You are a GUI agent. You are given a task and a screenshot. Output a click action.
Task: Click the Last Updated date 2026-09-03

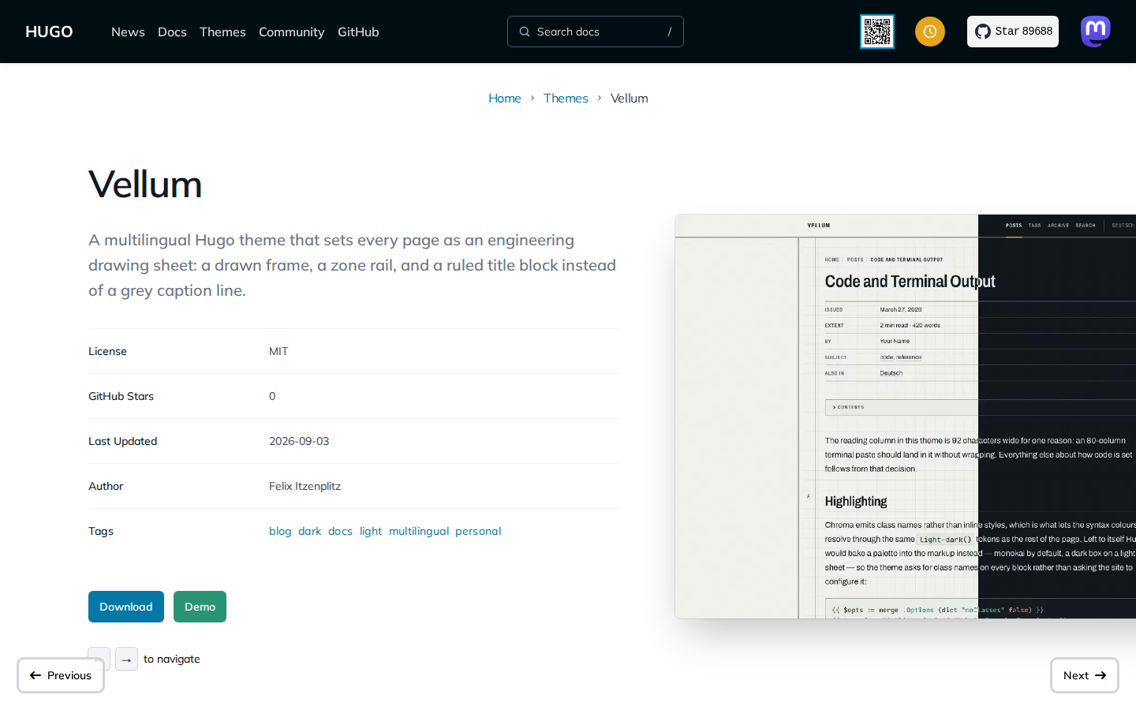pyautogui.click(x=299, y=441)
